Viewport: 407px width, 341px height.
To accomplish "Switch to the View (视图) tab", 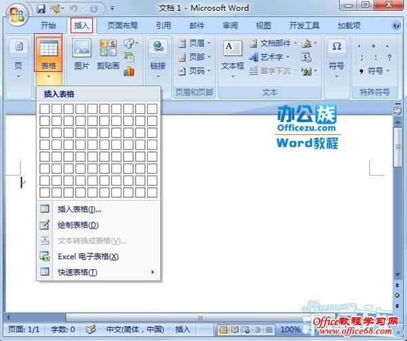I will coord(263,25).
